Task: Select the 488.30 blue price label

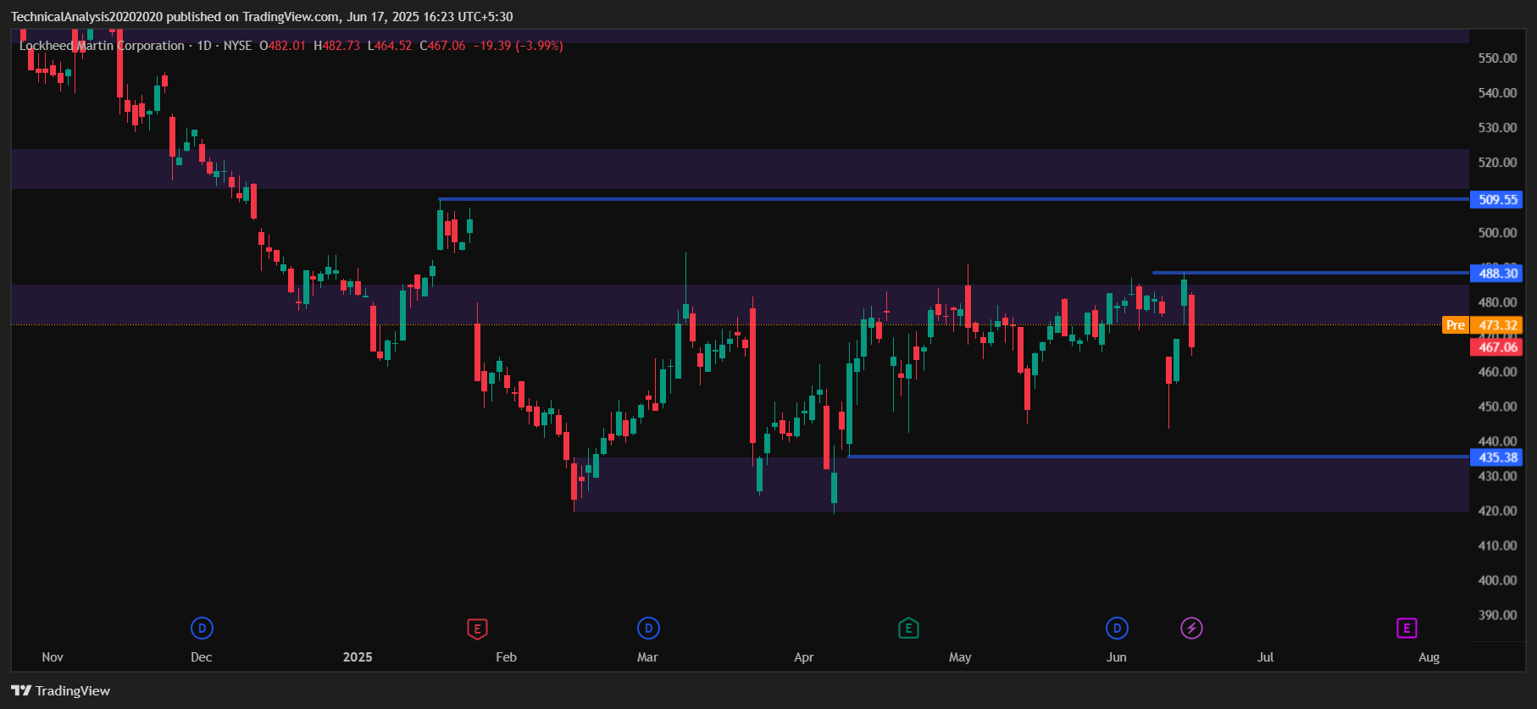Action: click(x=1497, y=273)
